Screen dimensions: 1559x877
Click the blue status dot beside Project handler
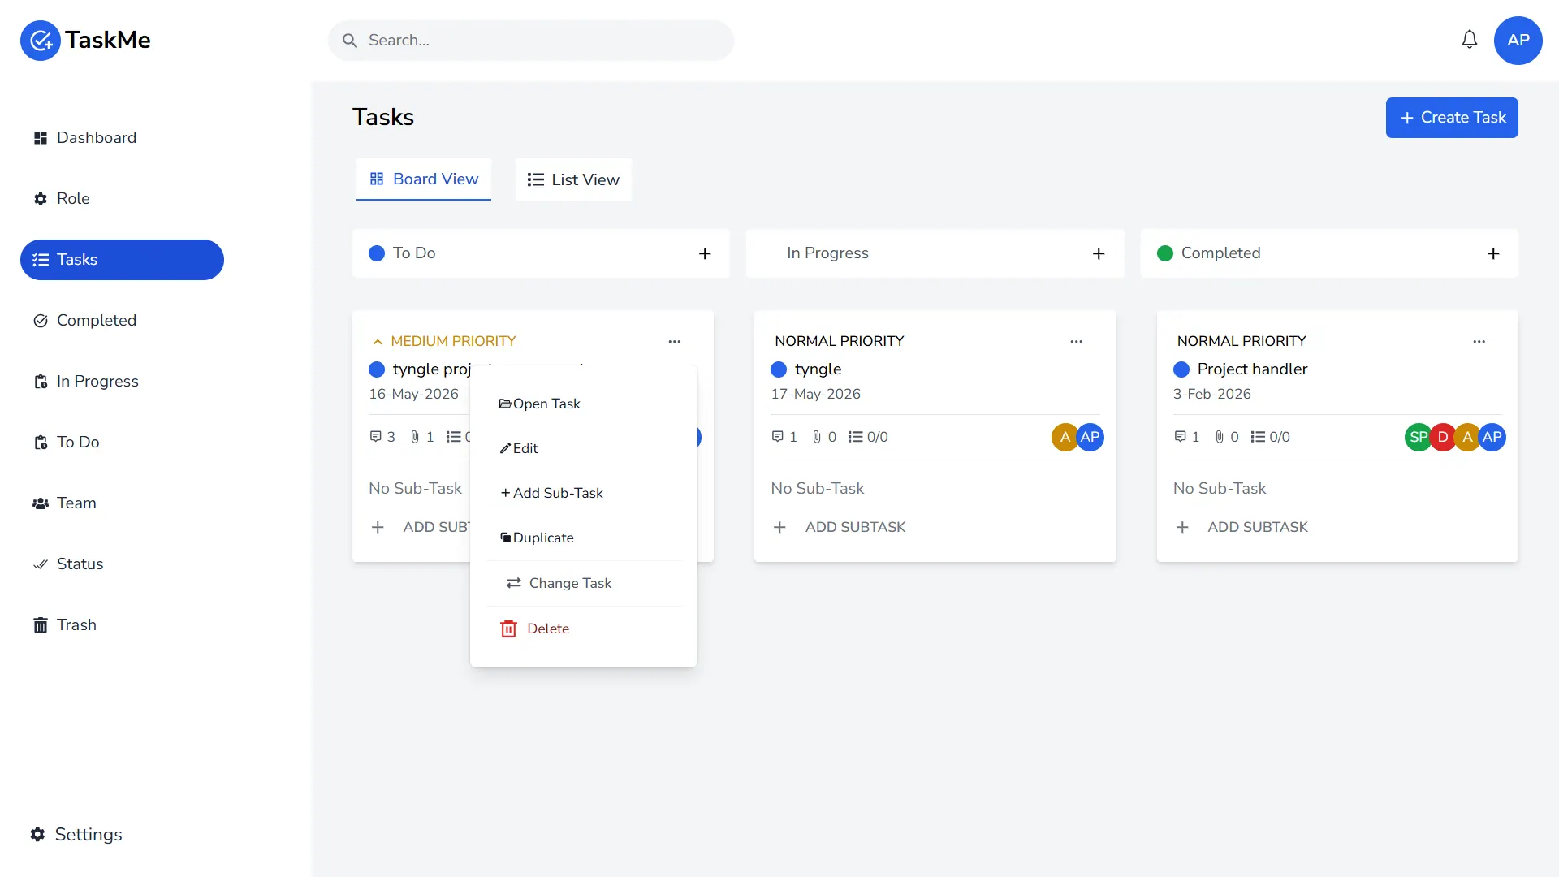tap(1181, 369)
